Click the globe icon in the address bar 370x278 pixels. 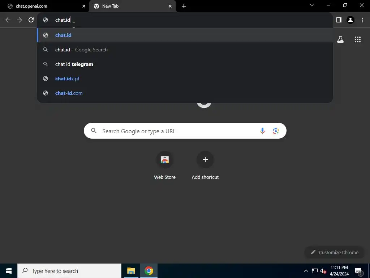46,20
